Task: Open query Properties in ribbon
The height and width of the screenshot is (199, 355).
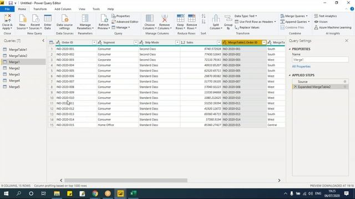Action: coord(121,16)
